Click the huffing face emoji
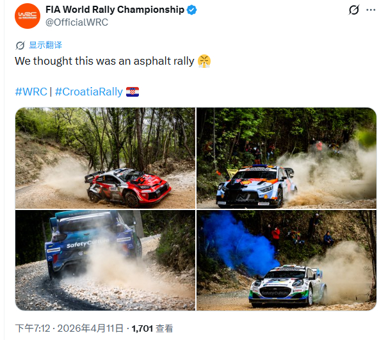 [x=204, y=61]
